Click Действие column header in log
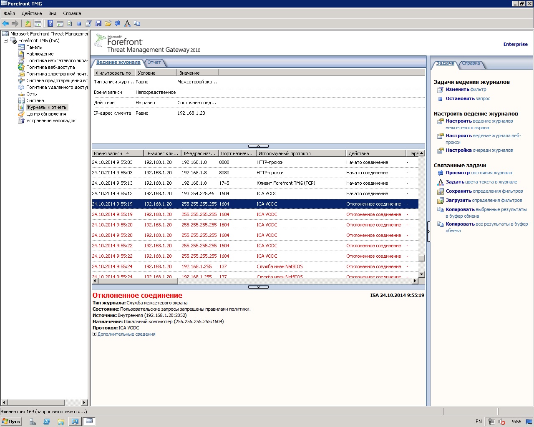The image size is (534, 427). click(376, 153)
